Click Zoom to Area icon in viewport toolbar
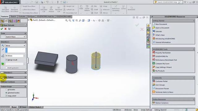The width and height of the screenshot is (198, 111). [x=70, y=21]
